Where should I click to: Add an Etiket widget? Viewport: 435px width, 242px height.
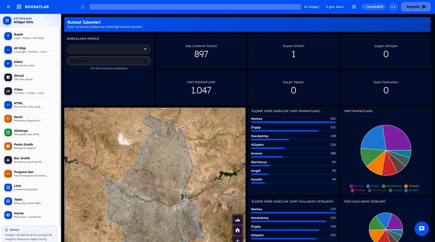pos(30,64)
